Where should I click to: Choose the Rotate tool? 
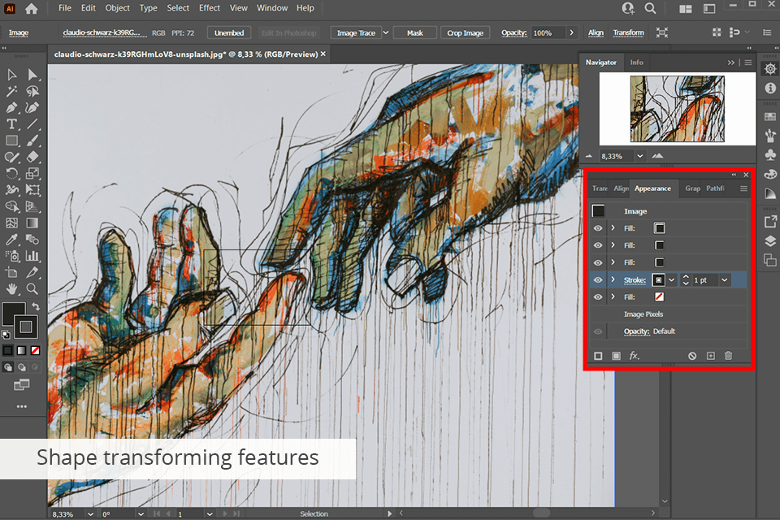coord(12,173)
